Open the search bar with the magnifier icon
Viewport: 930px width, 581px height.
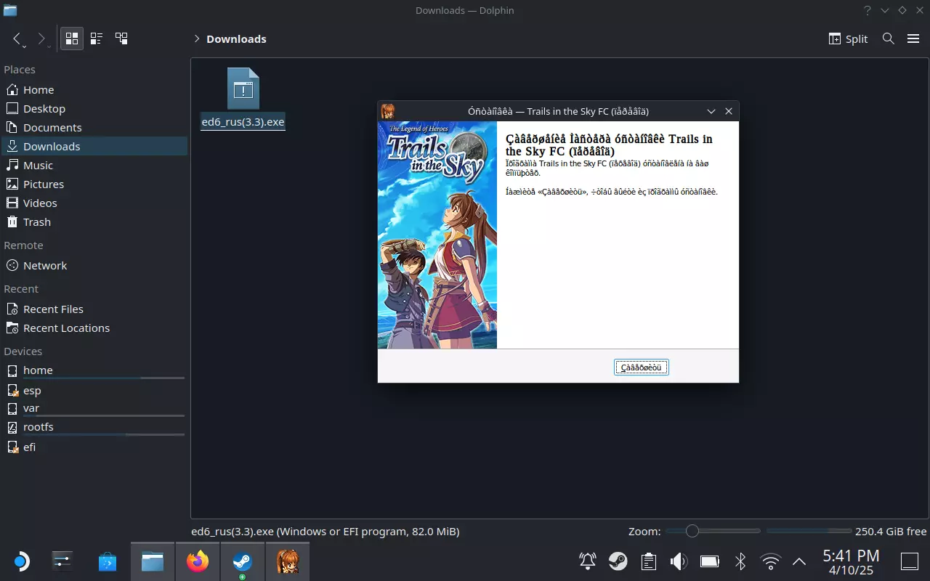coord(888,39)
